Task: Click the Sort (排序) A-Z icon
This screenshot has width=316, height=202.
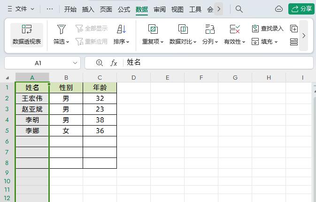Action: click(121, 29)
